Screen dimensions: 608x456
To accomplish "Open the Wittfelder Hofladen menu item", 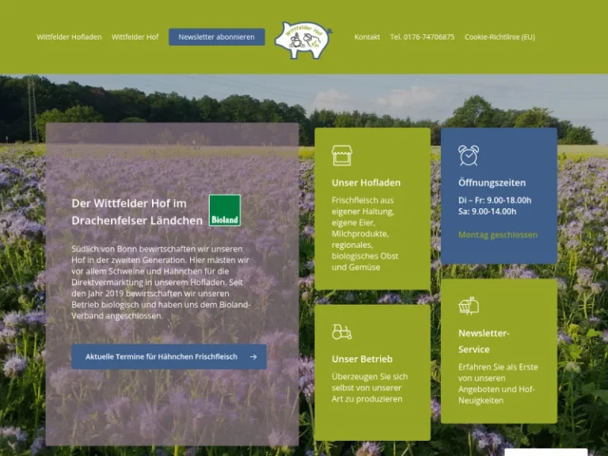I will point(69,37).
